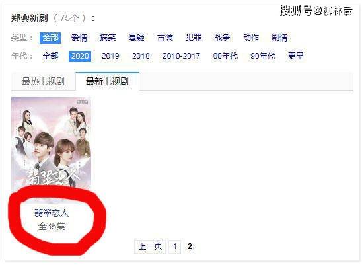
Task: Filter by 犯罪 genre
Action: click(x=194, y=38)
